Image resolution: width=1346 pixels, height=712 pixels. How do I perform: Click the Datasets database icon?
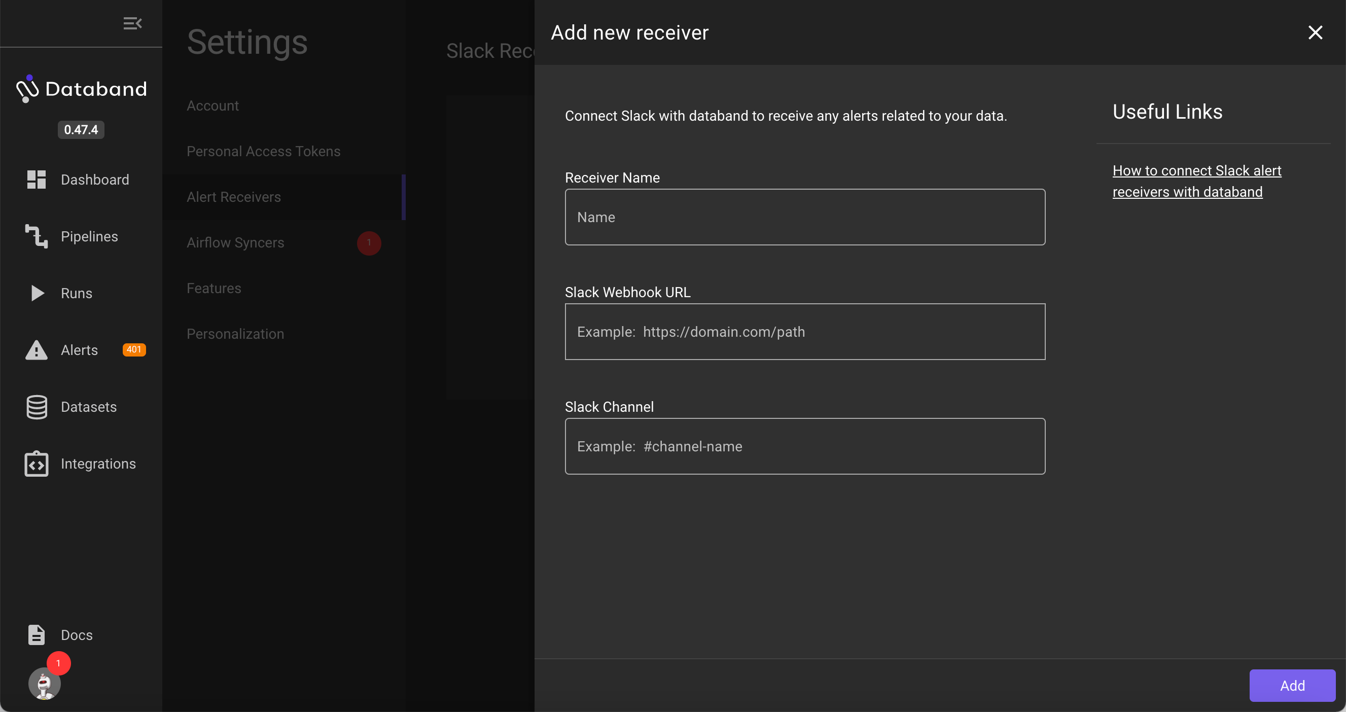tap(36, 407)
